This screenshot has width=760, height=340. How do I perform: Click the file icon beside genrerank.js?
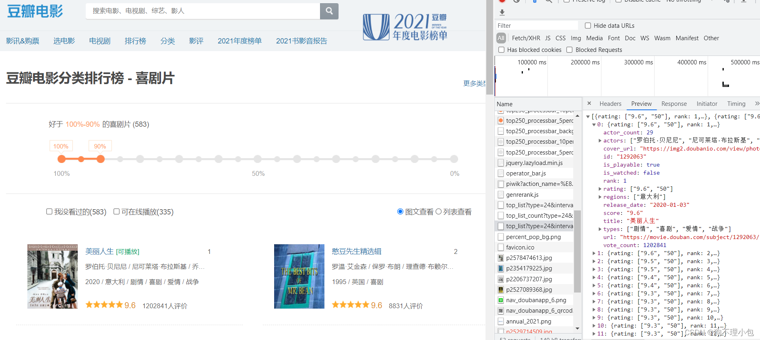(x=501, y=195)
